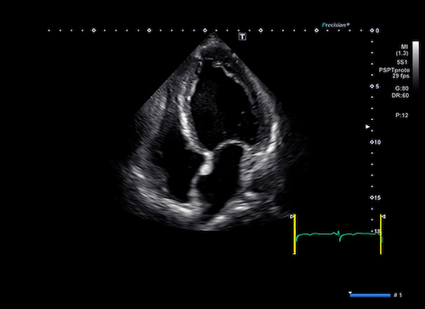The height and width of the screenshot is (309, 425).
Task: Select the focal zone arrow on depth scale
Action: pos(367,127)
